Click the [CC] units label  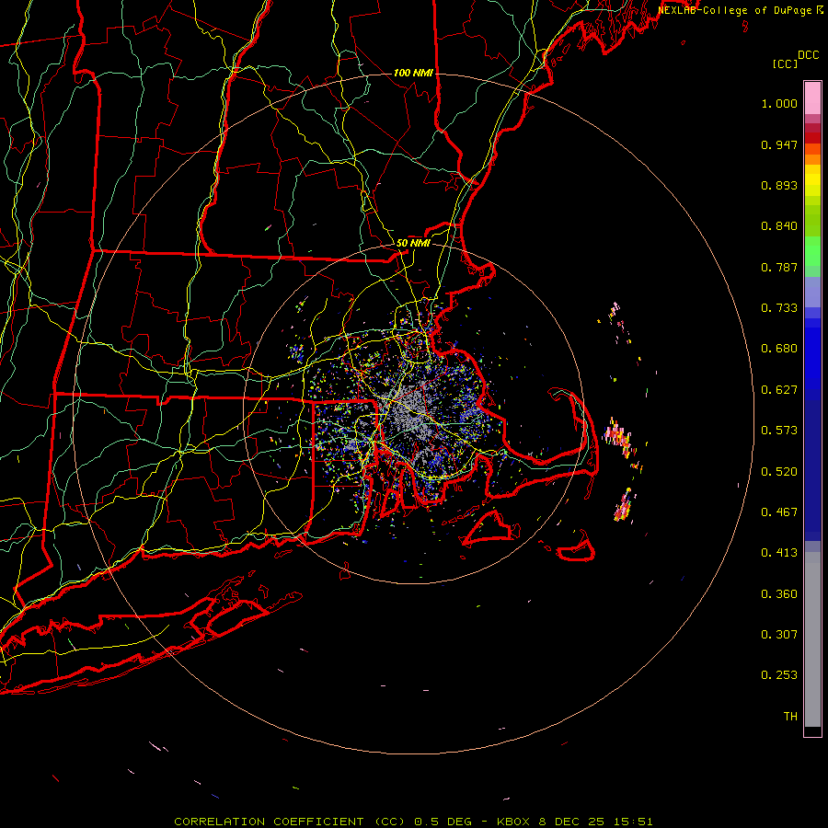[x=785, y=63]
